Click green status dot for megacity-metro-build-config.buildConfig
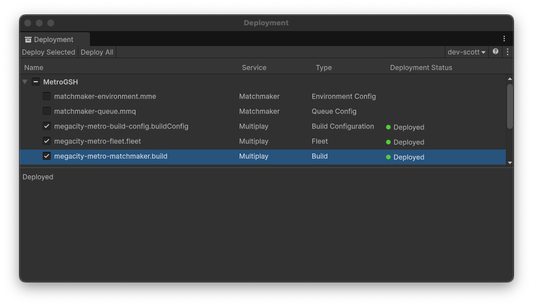 388,127
